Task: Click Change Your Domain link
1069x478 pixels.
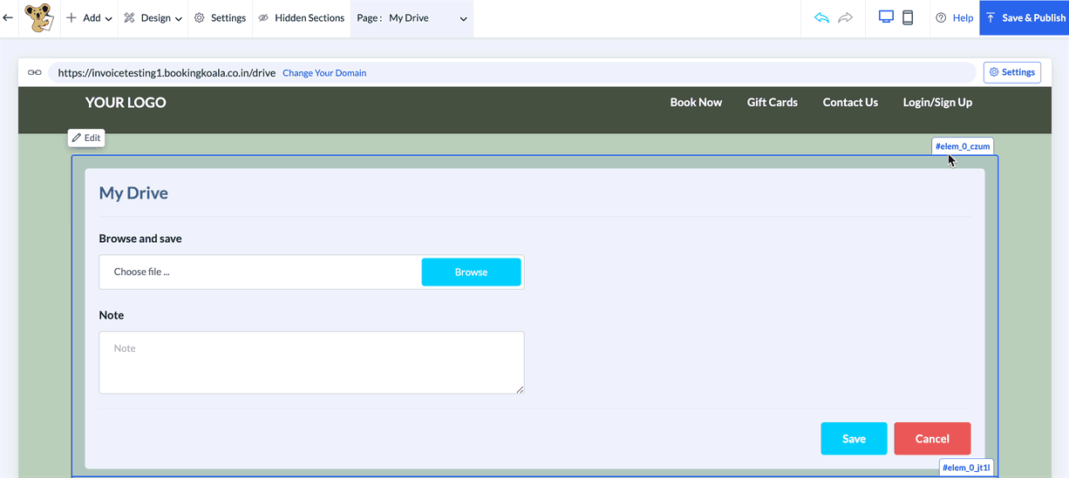Action: pyautogui.click(x=324, y=73)
